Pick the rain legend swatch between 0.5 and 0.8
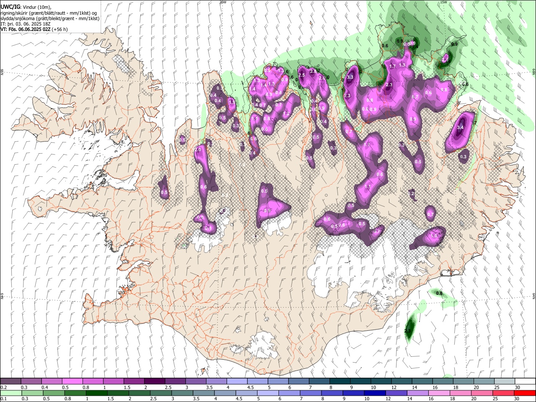 coord(54,393)
